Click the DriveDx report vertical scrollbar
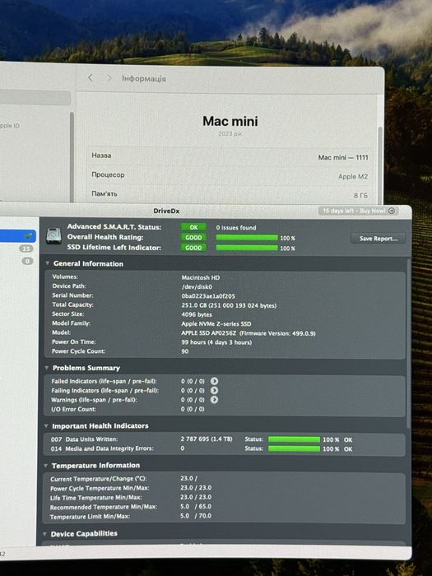The width and height of the screenshot is (432, 576). click(x=409, y=343)
